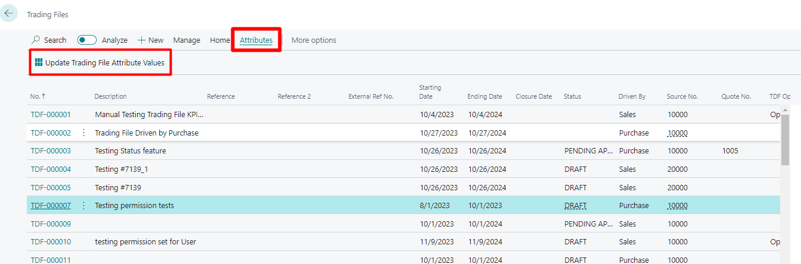Click the back arrow icon
801x264 pixels.
tap(9, 13)
